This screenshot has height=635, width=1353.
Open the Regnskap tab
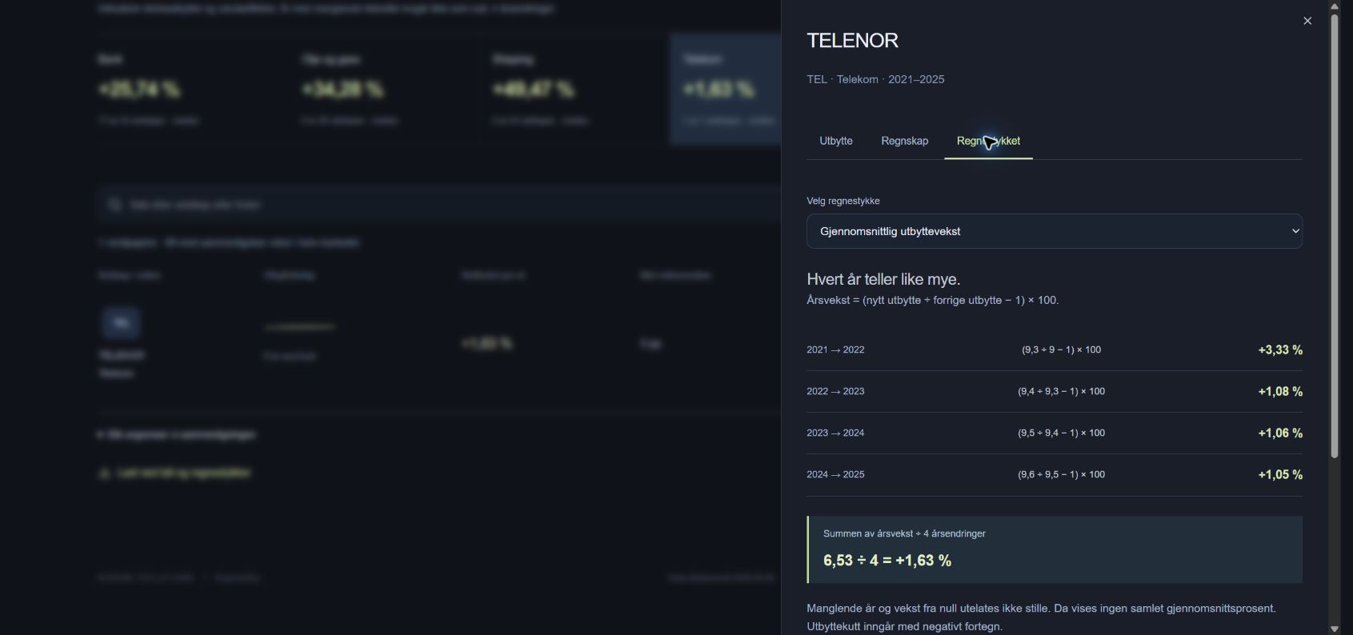tap(905, 141)
